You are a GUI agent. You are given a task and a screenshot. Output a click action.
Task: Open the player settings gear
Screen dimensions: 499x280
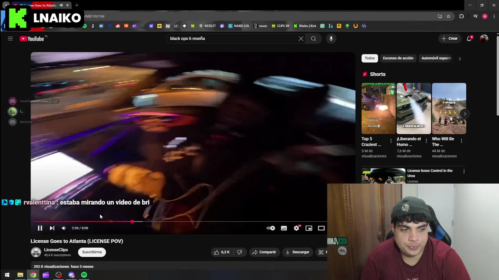(296, 228)
